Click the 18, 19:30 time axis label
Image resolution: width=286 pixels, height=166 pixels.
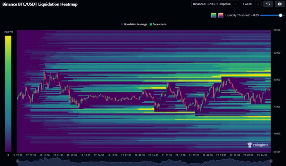(85, 155)
